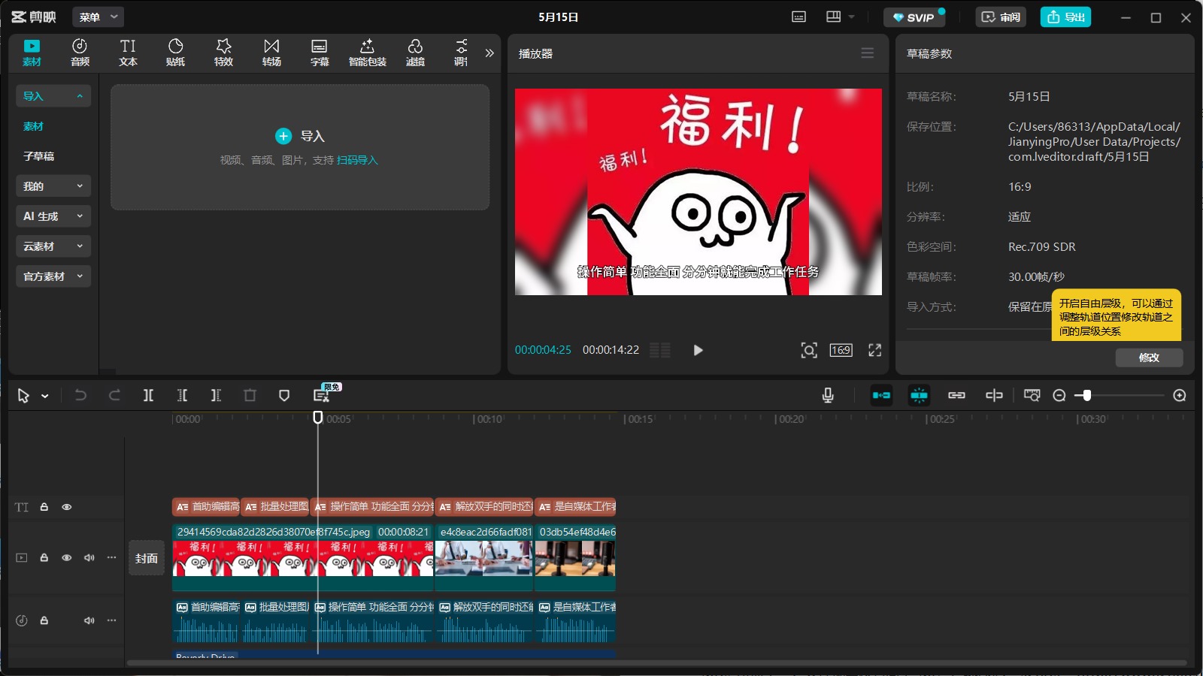The width and height of the screenshot is (1203, 676).
Task: Collapse the 导入 section
Action: tap(53, 96)
